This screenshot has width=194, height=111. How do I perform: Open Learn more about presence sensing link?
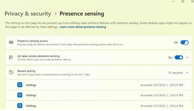tap(83, 27)
